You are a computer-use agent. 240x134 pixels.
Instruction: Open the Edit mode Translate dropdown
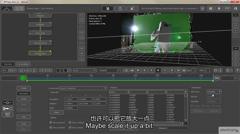click(214, 92)
